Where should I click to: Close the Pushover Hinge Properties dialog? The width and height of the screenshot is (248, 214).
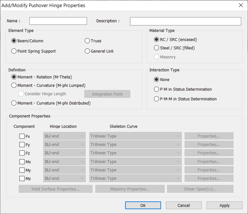(241, 5)
